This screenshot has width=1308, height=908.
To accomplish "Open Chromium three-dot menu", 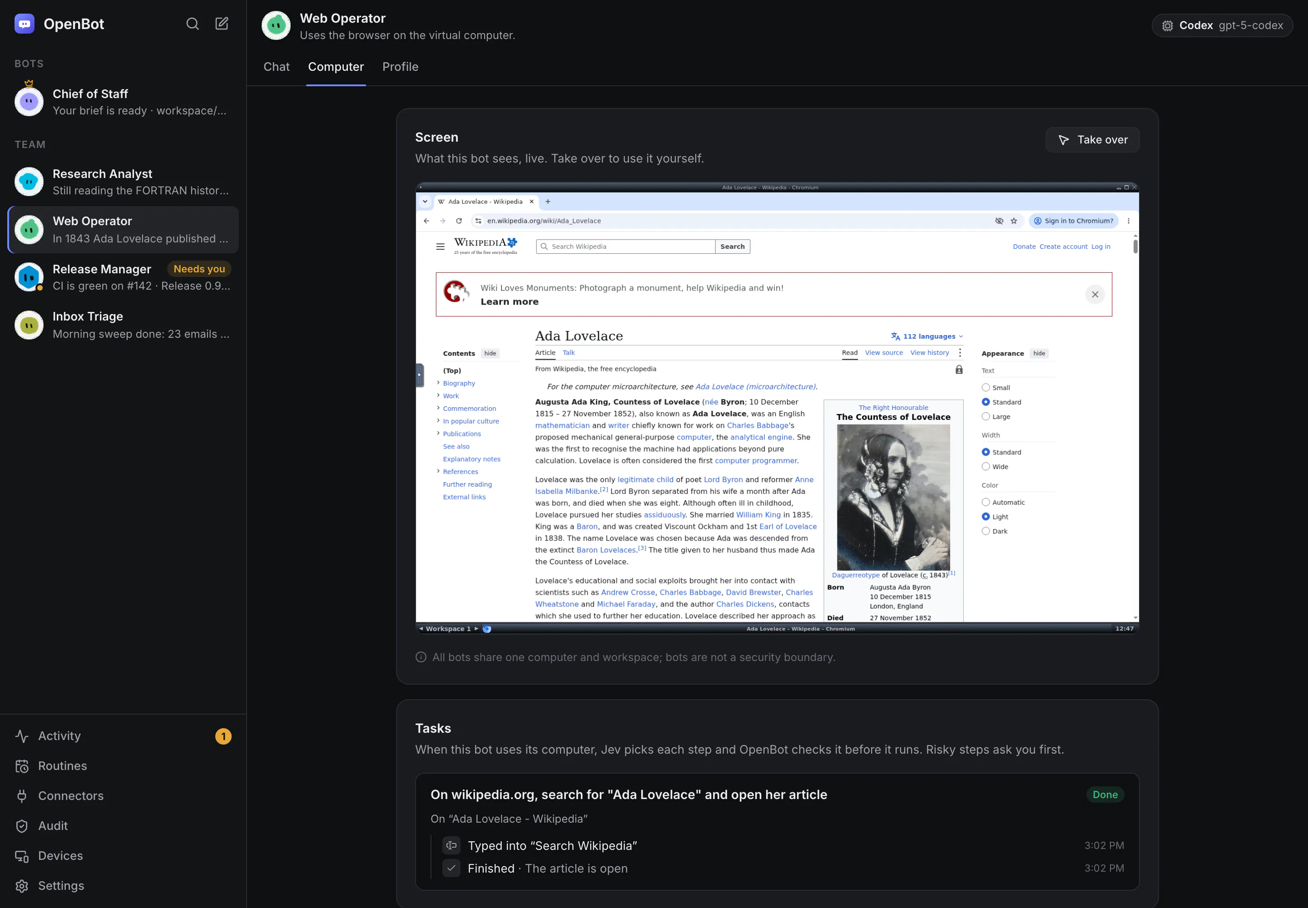I will pyautogui.click(x=1128, y=221).
